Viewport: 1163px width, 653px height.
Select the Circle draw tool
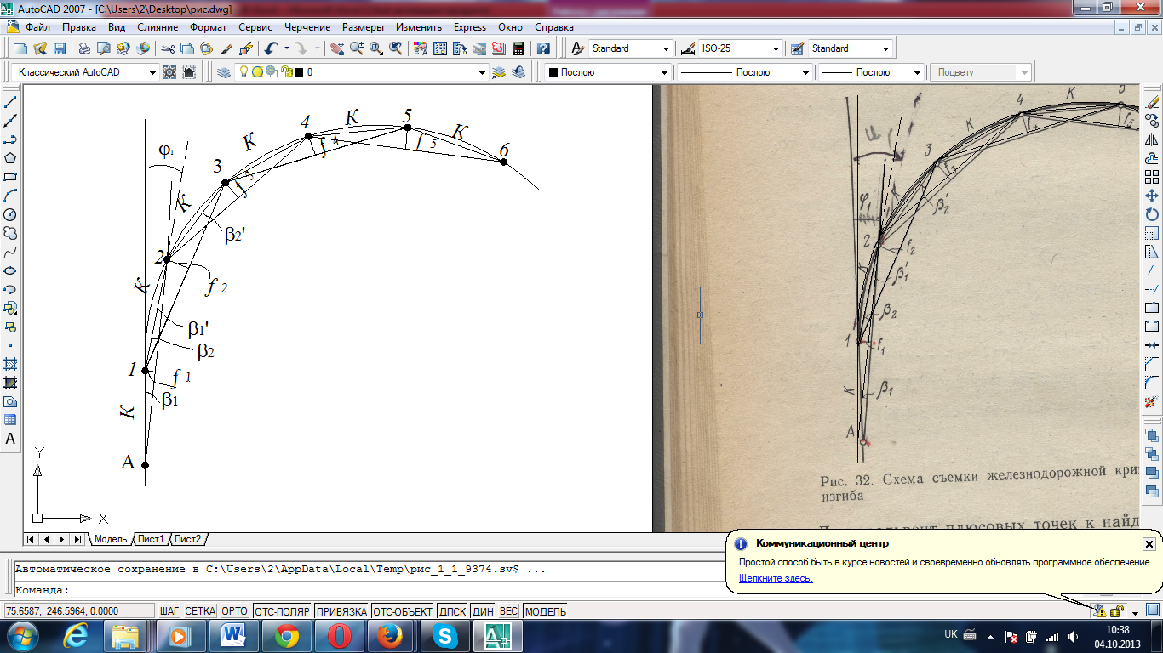pyautogui.click(x=11, y=214)
